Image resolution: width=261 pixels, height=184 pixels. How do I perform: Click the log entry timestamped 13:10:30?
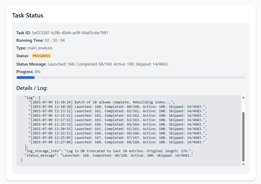[118, 106]
